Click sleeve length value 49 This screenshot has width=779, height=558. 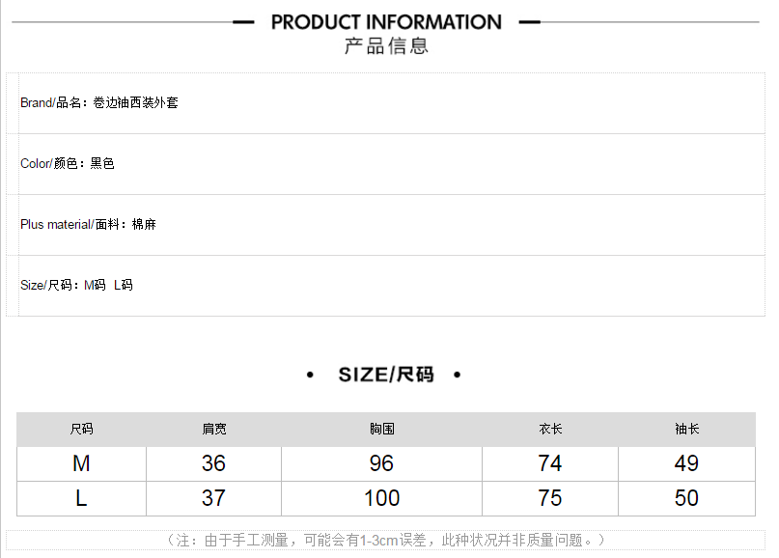click(x=686, y=464)
